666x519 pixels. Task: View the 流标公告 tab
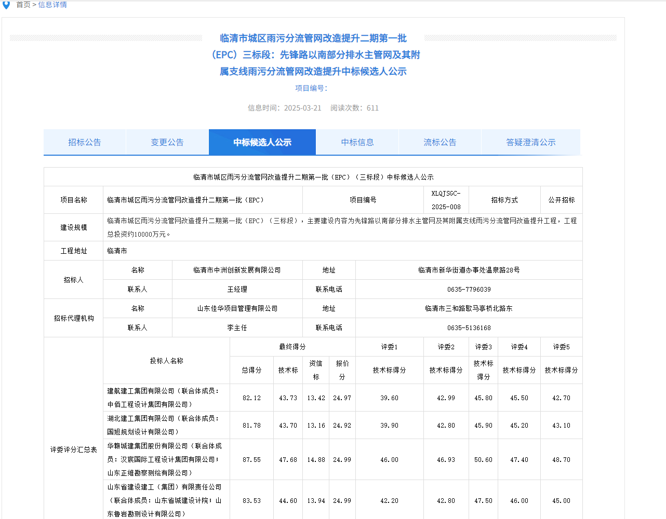(440, 142)
